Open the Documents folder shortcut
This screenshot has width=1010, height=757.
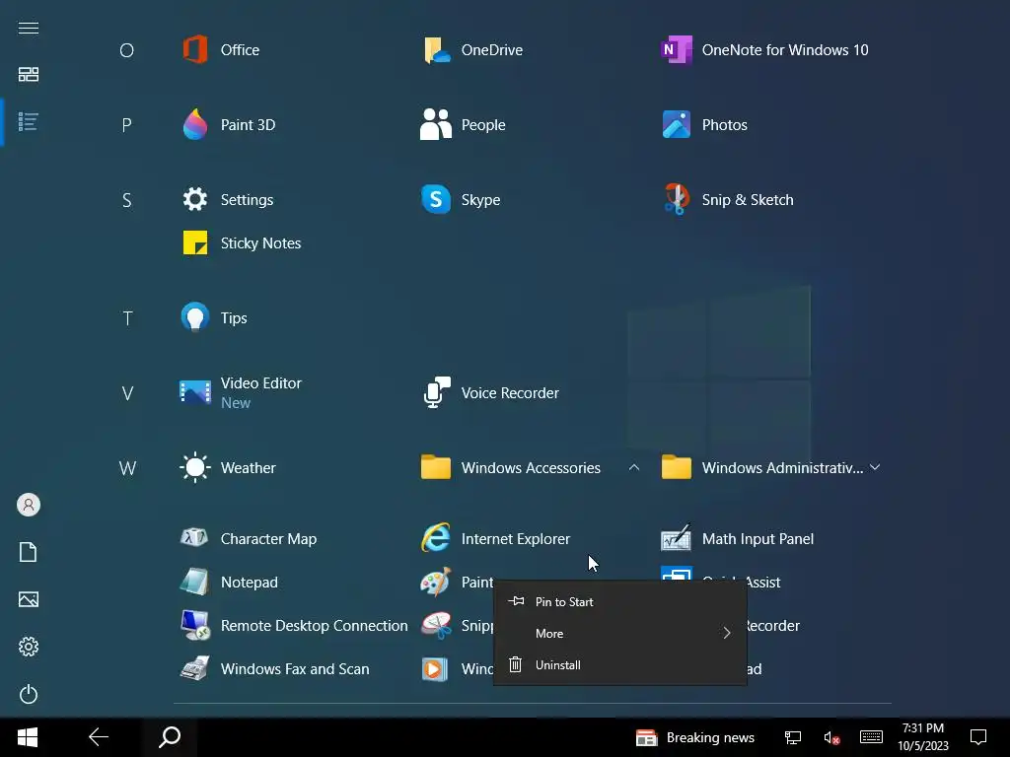(x=29, y=552)
